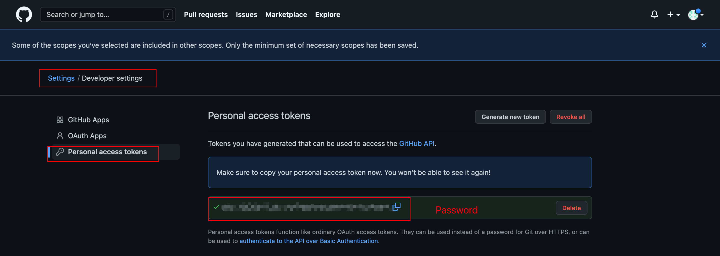This screenshot has width=720, height=256.
Task: Expand the plus create-new dropdown
Action: coord(673,14)
